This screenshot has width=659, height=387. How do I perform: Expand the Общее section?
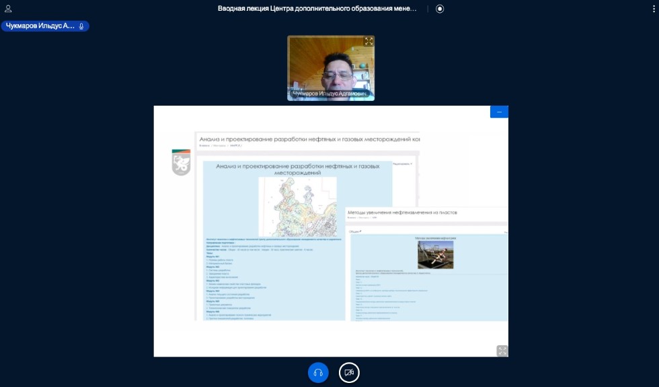pos(355,232)
